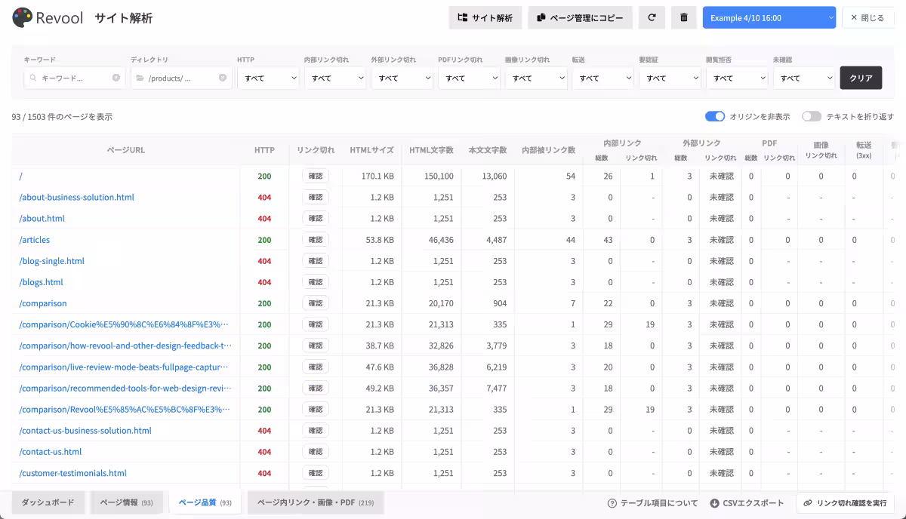Click the 404 status in /blogs.html row

264,282
